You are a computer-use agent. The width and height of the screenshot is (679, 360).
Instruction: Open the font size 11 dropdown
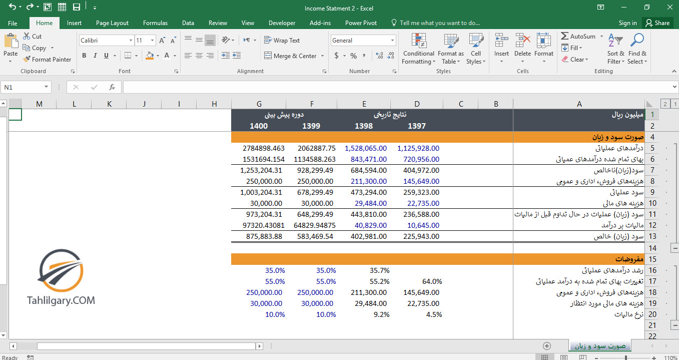point(152,41)
